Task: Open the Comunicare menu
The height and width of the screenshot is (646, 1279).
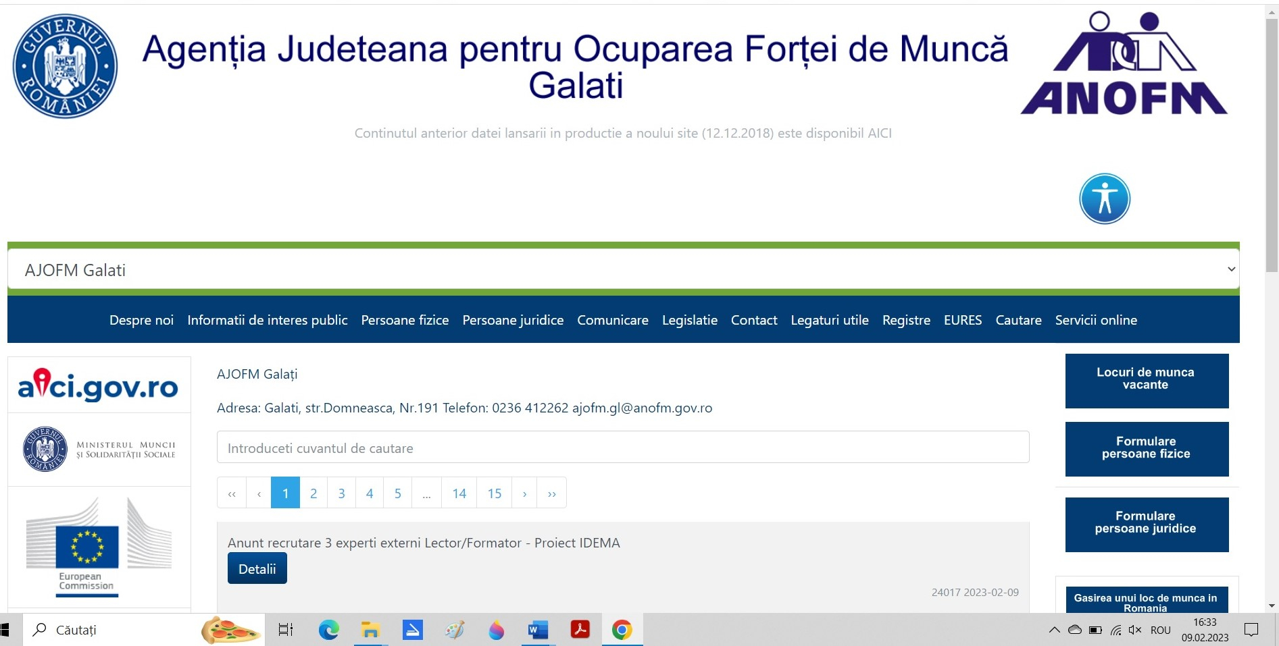Action: coord(612,320)
